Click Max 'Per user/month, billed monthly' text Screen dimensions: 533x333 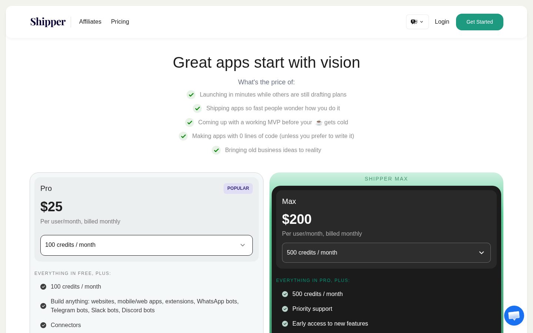click(x=322, y=234)
